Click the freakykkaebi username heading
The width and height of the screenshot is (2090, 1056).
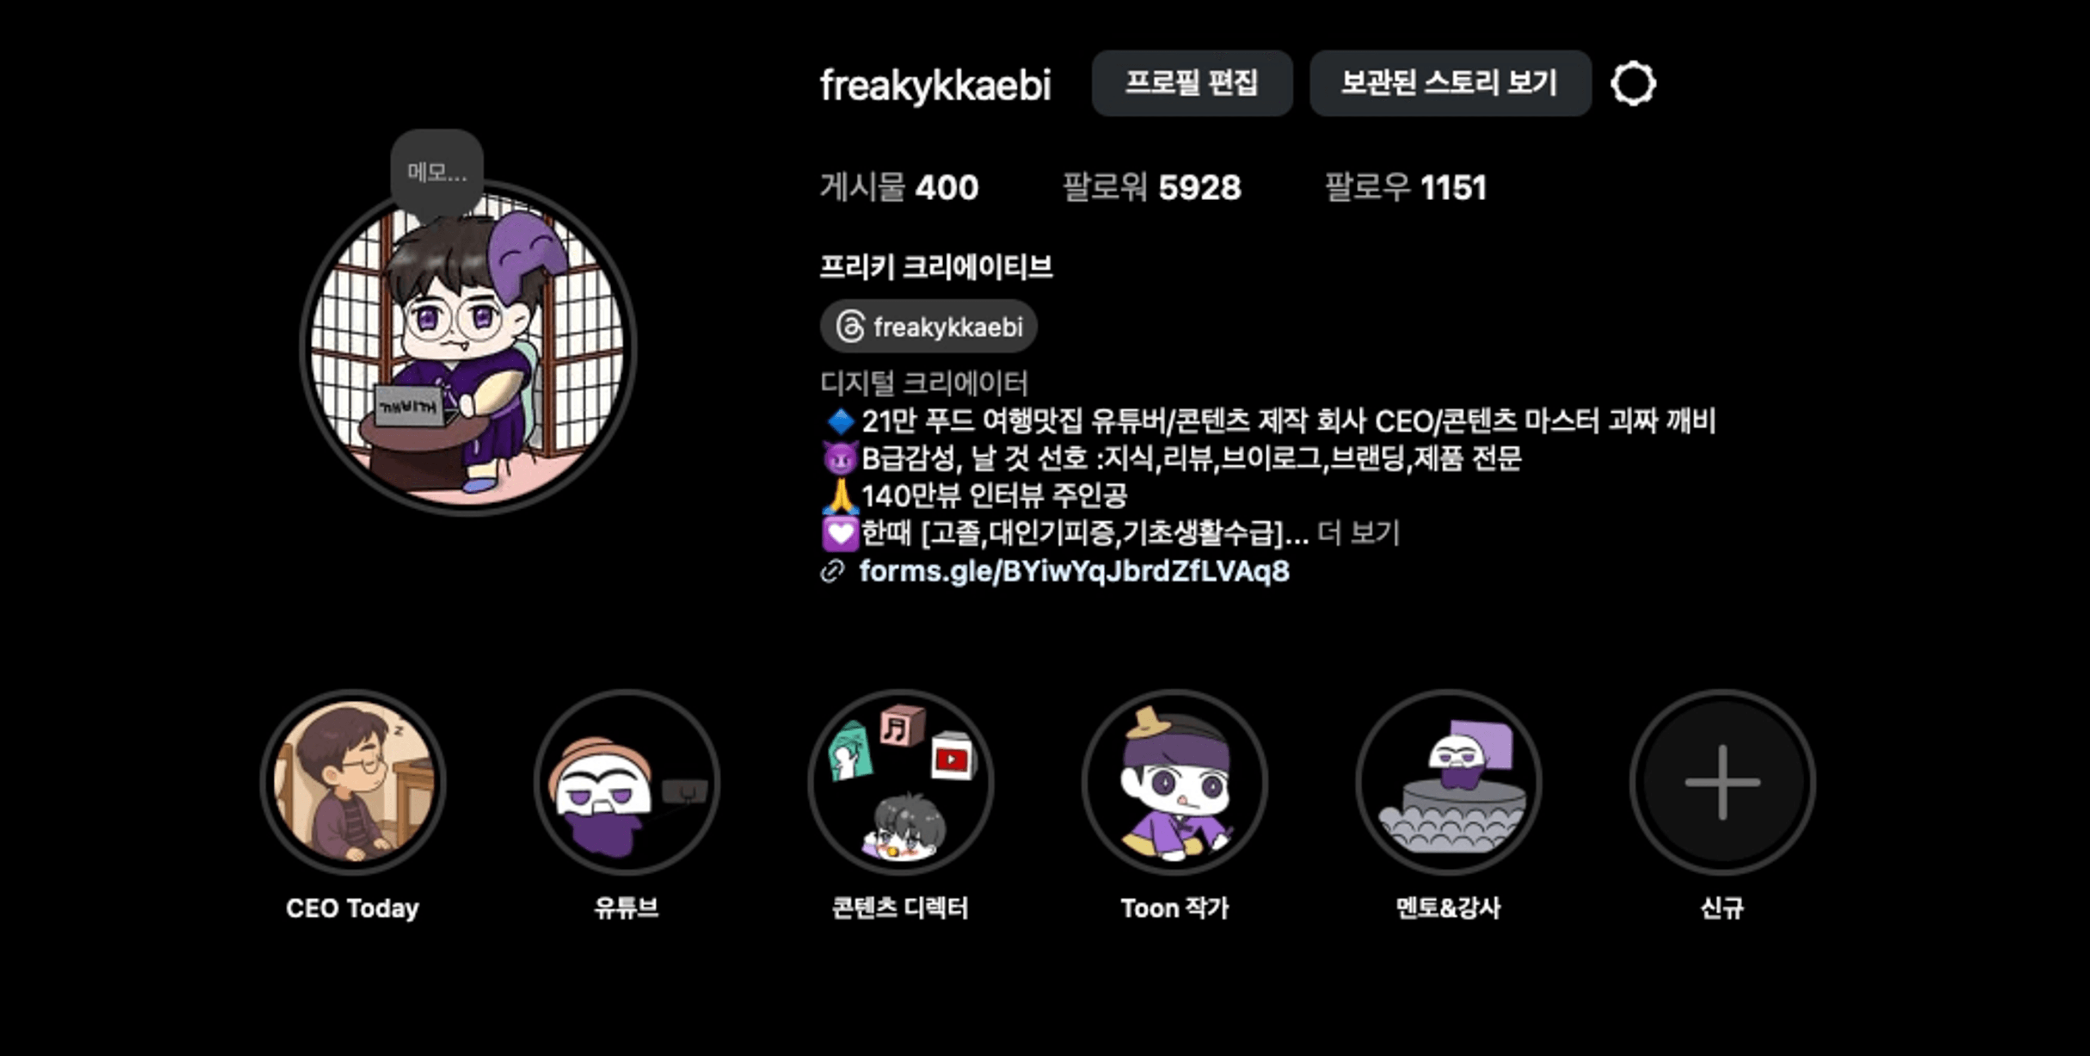[x=936, y=85]
